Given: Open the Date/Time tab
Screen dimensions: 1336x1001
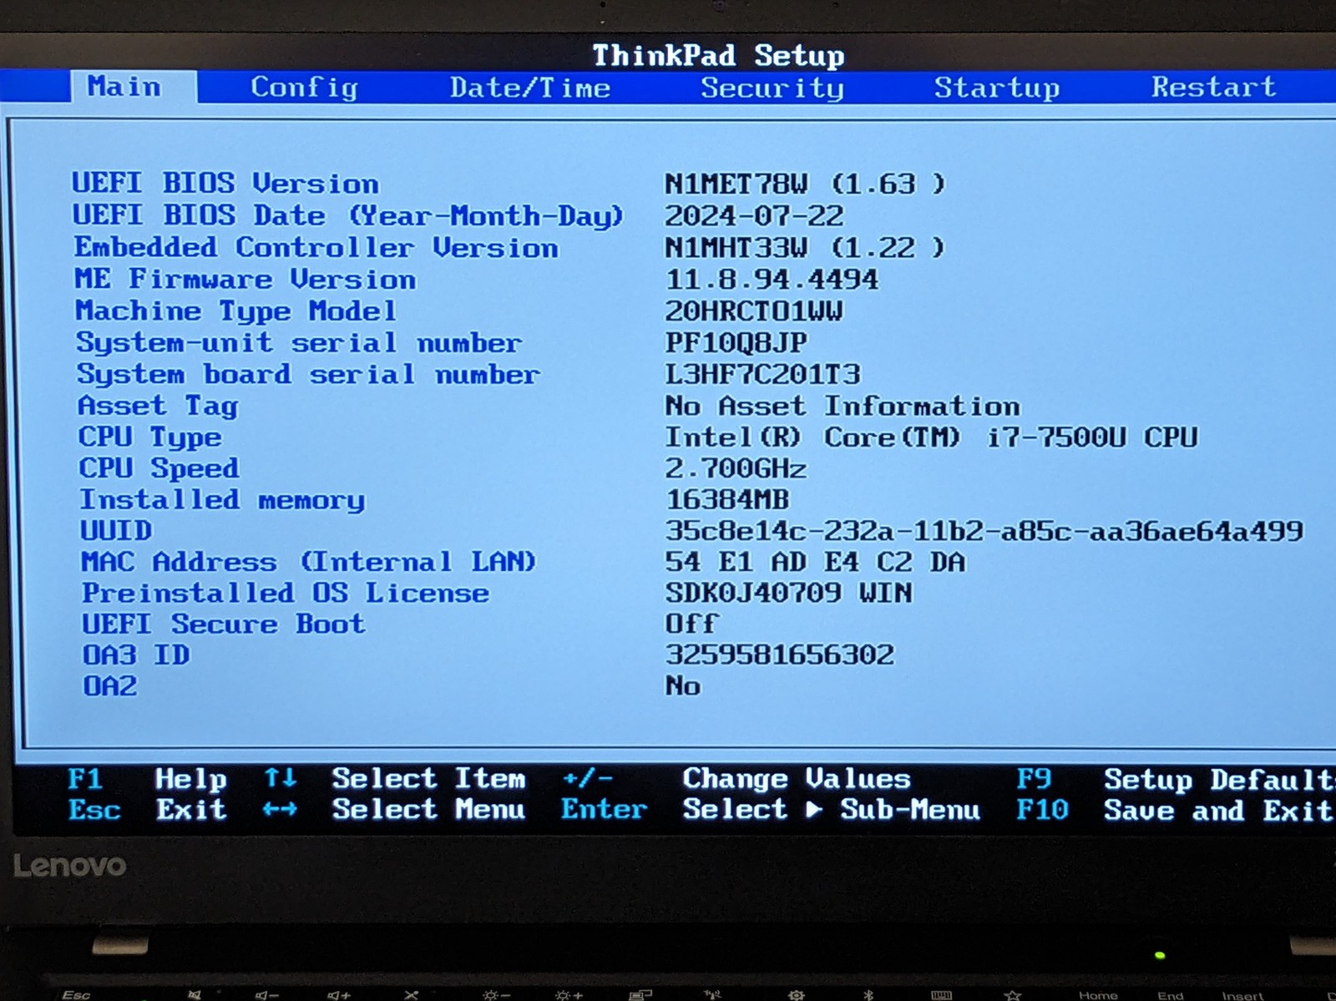Looking at the screenshot, I should click(x=530, y=88).
